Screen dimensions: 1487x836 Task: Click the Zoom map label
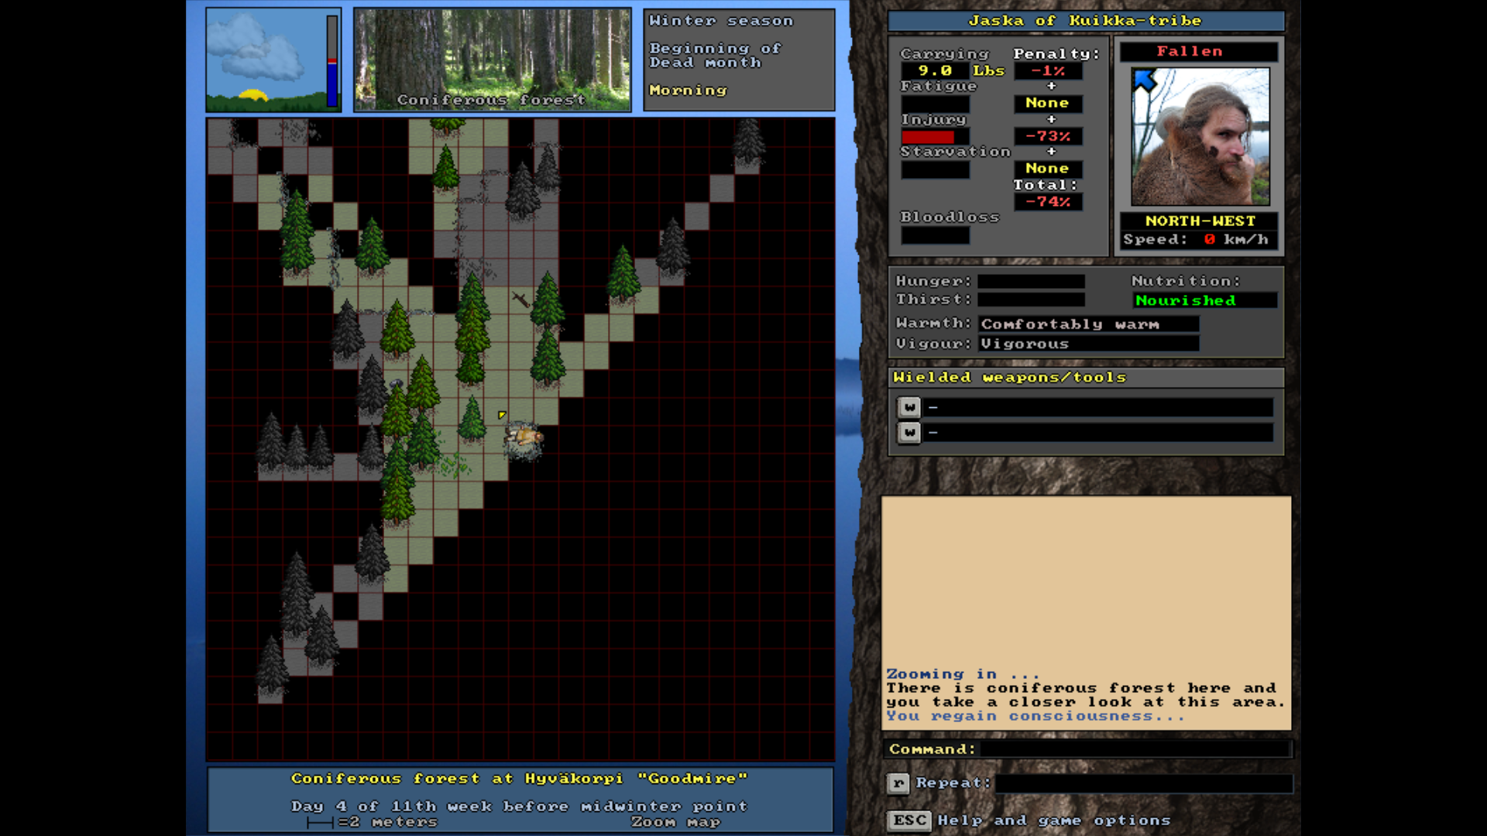675,822
